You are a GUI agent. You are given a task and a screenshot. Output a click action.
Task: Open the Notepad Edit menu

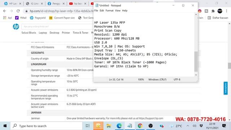[x=102, y=10]
